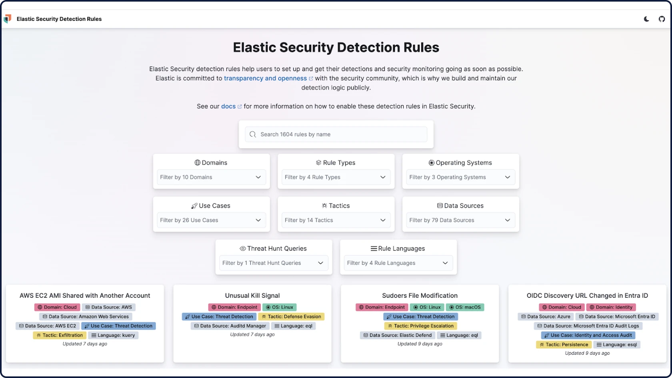Toggle dark mode with moon icon
Viewport: 672px width, 378px height.
(646, 19)
